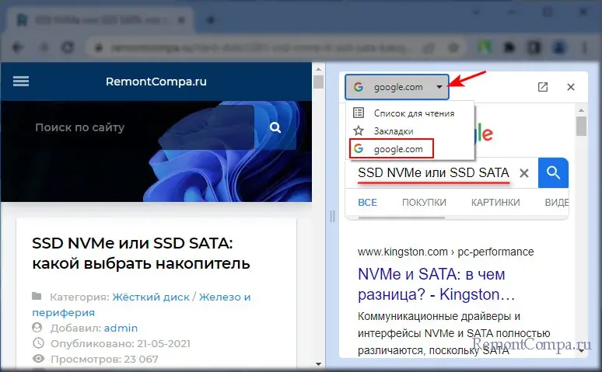Click the side panel vertical scrollbar
The image size is (602, 372).
point(581,233)
